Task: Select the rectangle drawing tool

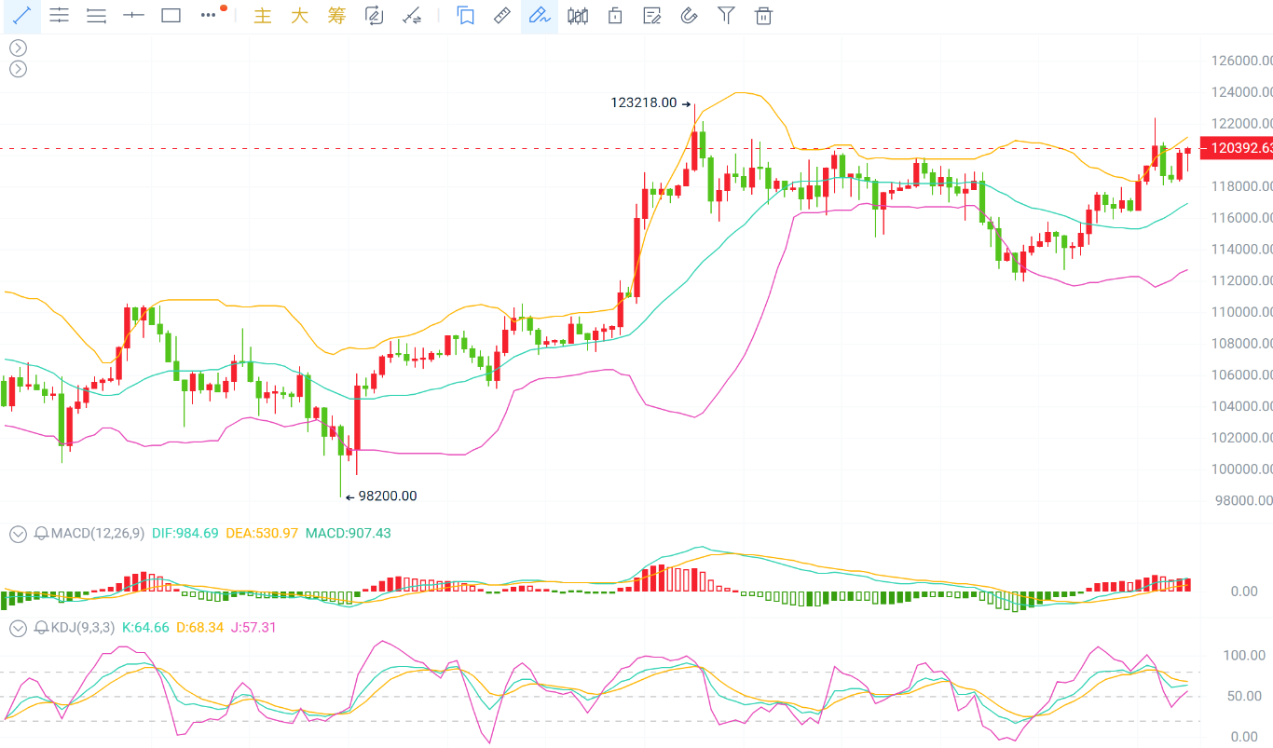Action: tap(171, 16)
